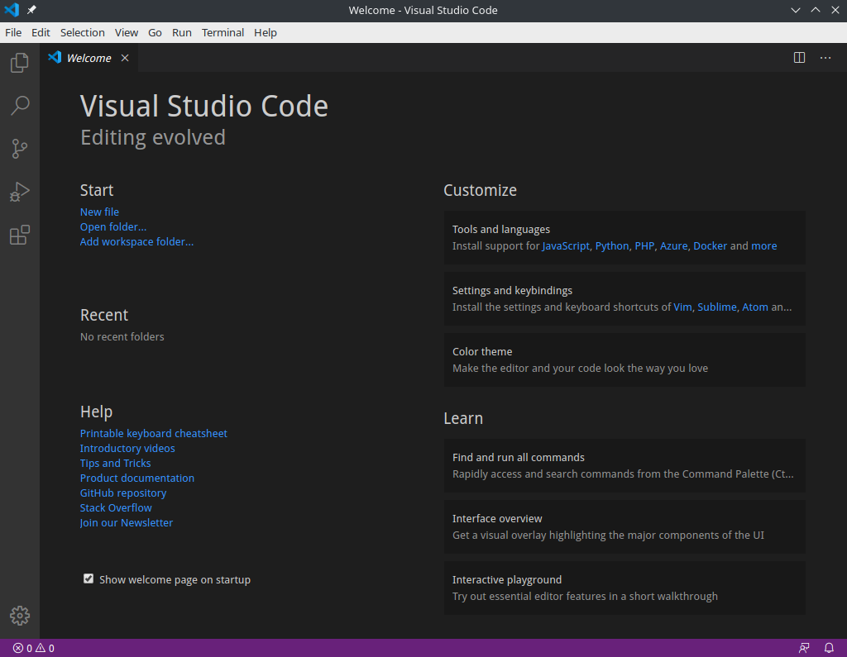Show errors and warnings in status bar
847x657 pixels.
click(34, 648)
